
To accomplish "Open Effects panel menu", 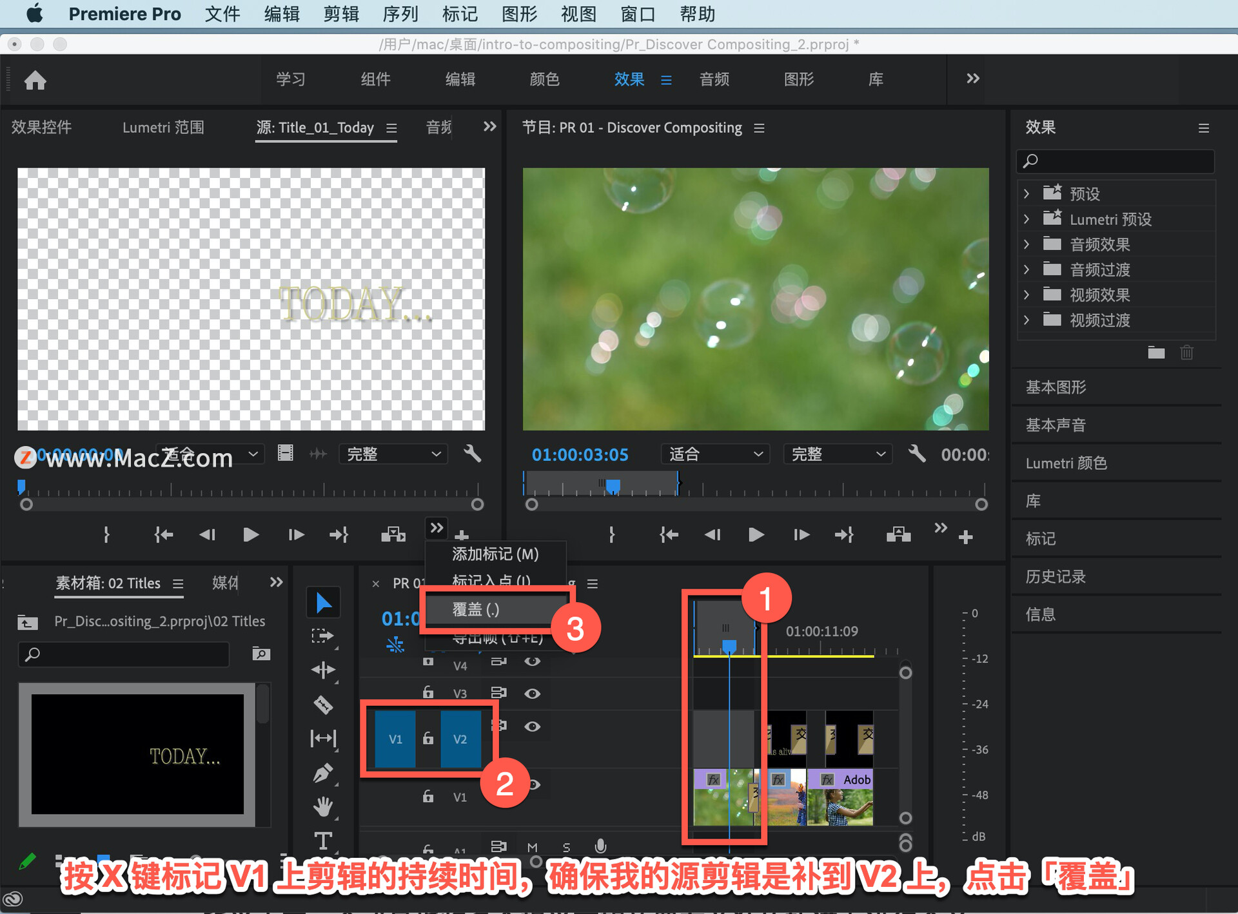I will coord(1203,128).
